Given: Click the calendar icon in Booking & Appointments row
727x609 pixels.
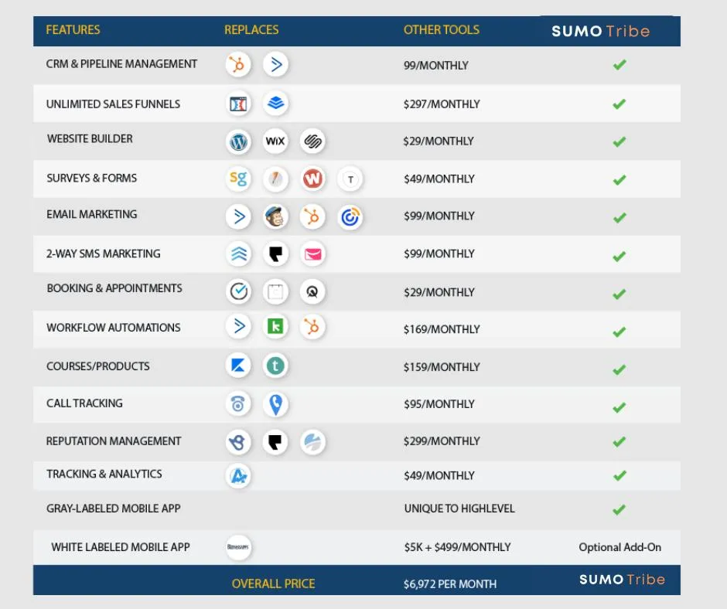Looking at the screenshot, I should coord(275,292).
